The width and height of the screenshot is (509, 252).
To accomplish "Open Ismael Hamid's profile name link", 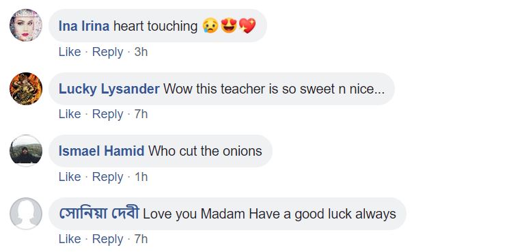I will click(x=101, y=151).
